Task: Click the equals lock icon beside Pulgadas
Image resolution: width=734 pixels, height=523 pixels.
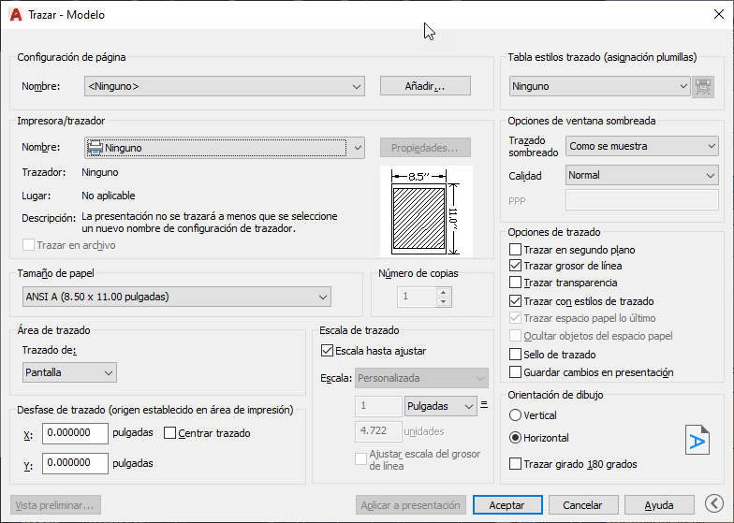Action: (484, 405)
